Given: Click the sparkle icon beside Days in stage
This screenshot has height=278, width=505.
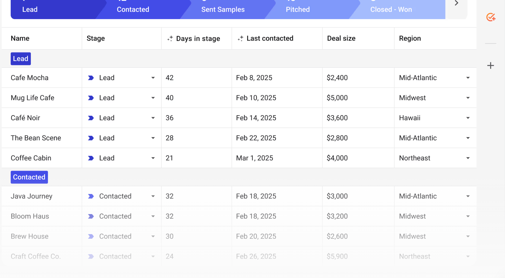Looking at the screenshot, I should 170,39.
